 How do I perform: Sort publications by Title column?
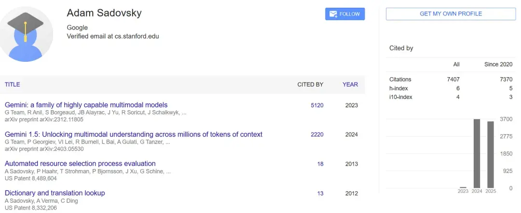point(13,85)
